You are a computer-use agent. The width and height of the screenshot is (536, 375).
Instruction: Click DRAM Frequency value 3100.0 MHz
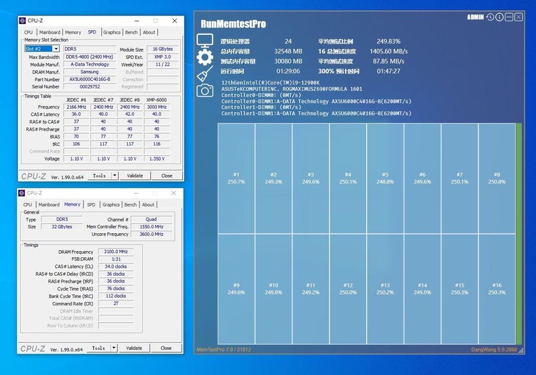pyautogui.click(x=116, y=251)
